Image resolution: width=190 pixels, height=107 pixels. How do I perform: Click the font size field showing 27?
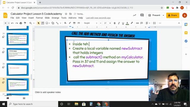105,23
